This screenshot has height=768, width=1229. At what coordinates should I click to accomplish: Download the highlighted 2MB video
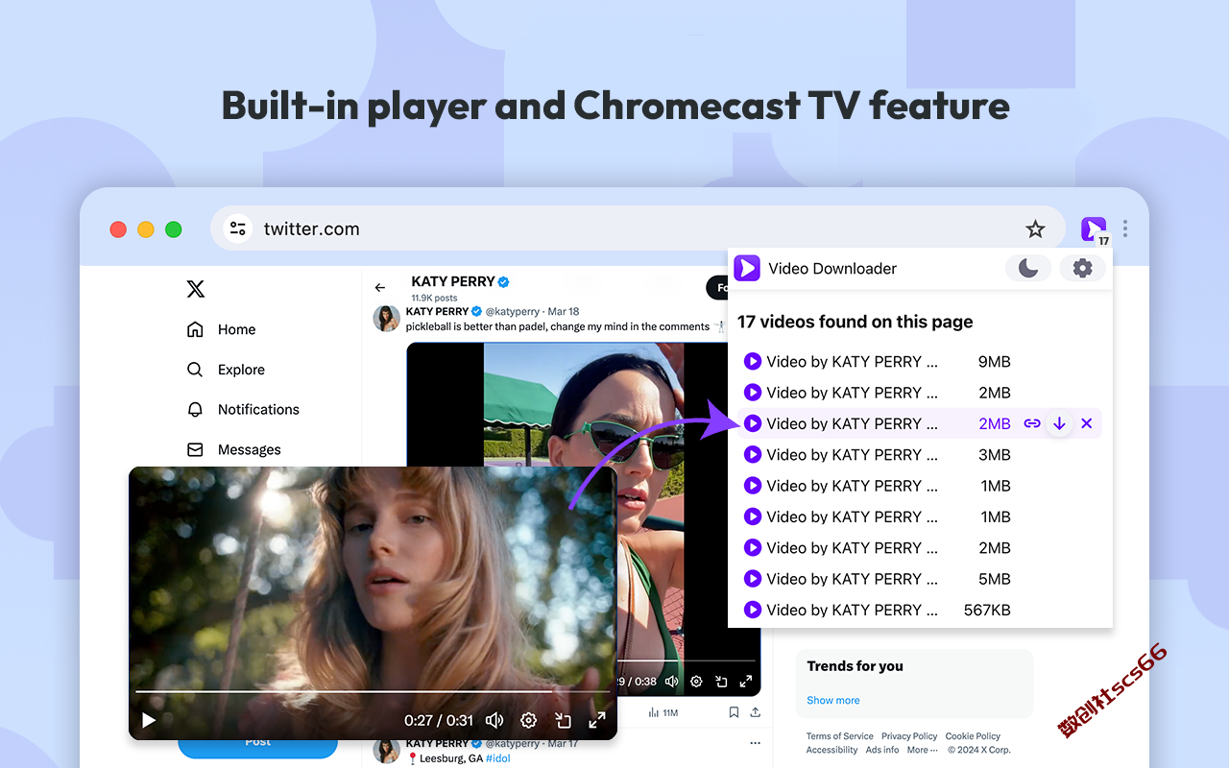(x=1059, y=423)
